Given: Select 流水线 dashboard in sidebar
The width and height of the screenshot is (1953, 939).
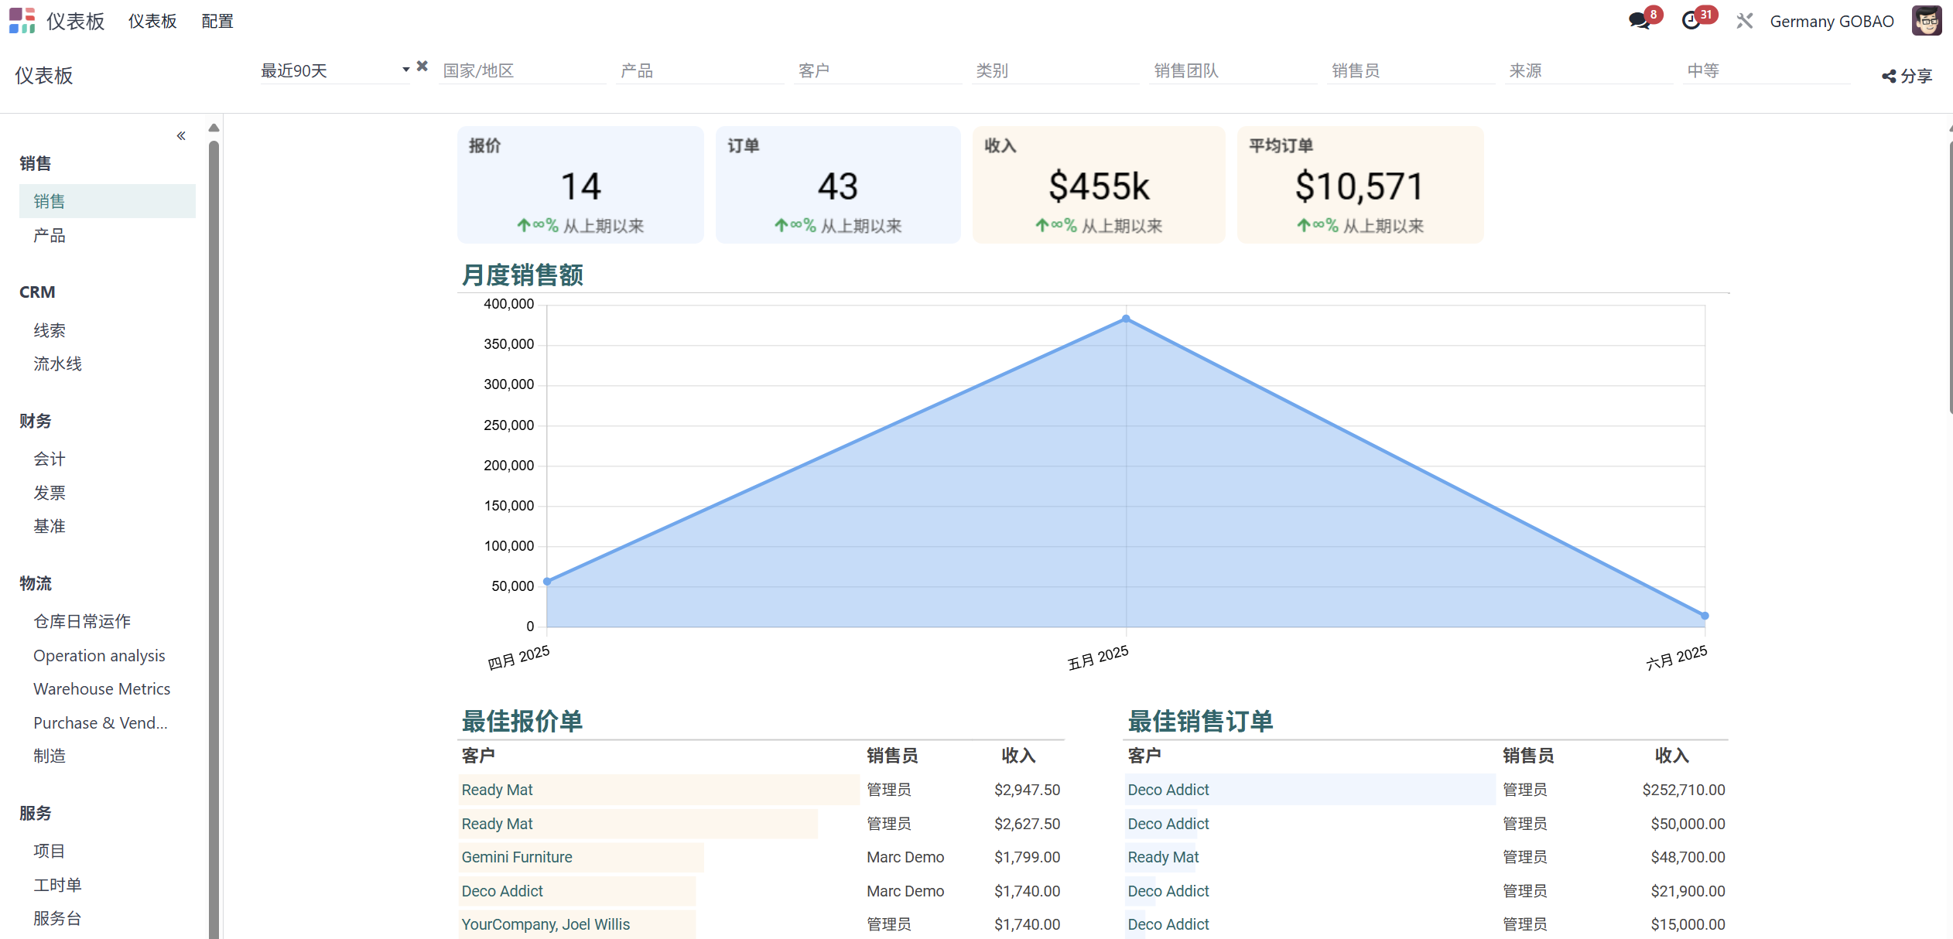Looking at the screenshot, I should [x=57, y=364].
